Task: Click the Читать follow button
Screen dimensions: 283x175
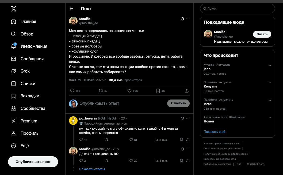Action: pyautogui.click(x=262, y=34)
